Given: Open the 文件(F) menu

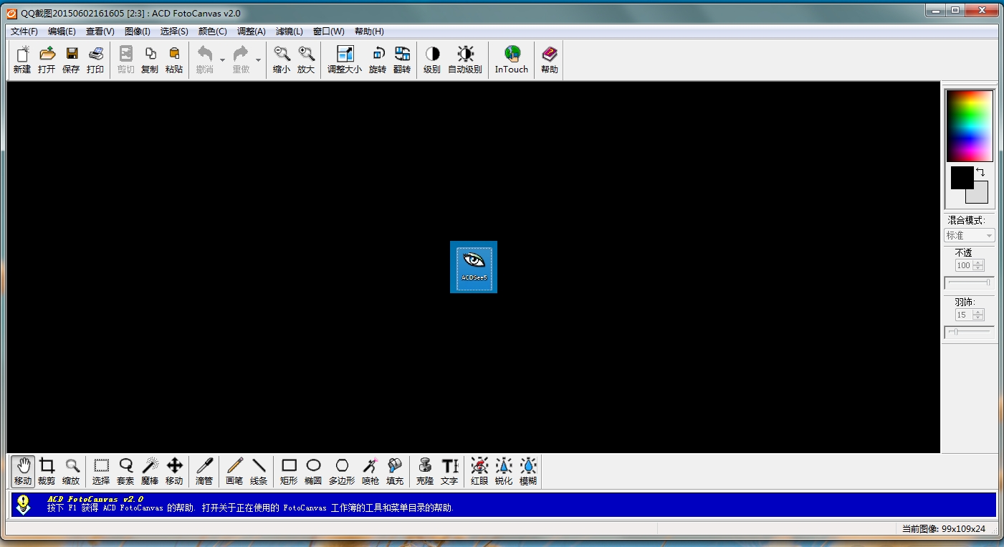Looking at the screenshot, I should click(24, 32).
